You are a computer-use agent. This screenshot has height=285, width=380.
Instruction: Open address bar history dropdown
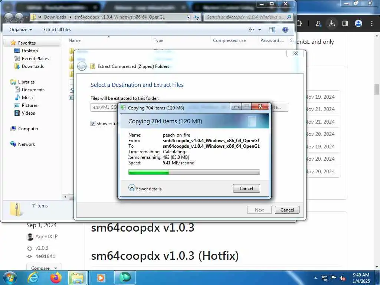[188, 17]
